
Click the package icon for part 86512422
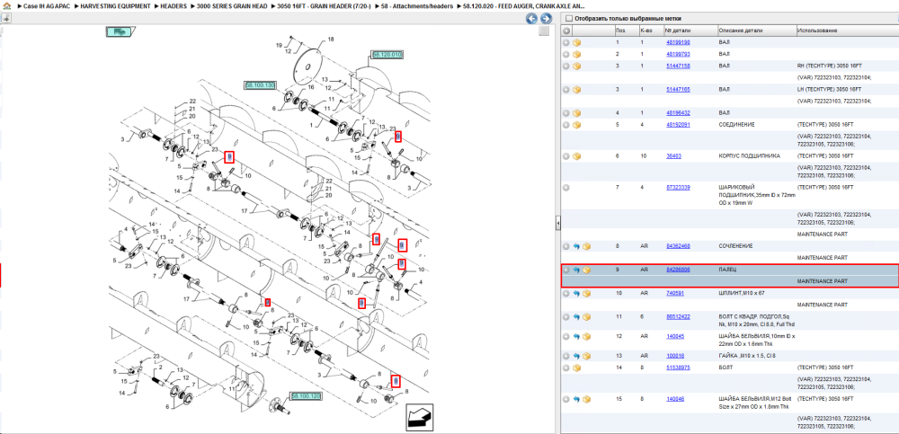pyautogui.click(x=586, y=316)
